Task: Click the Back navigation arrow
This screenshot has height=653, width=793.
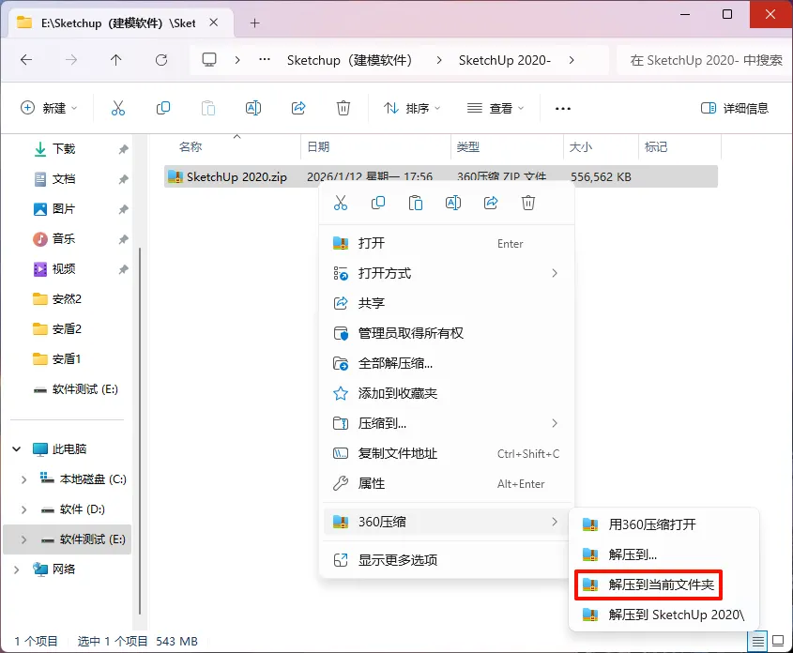Action: point(26,60)
